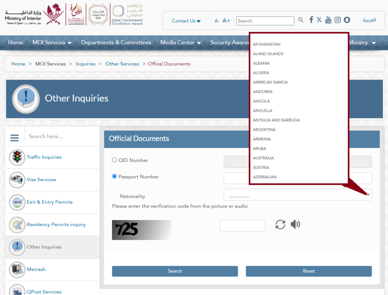Open the YouTube channel icon
The width and height of the screenshot is (388, 295).
point(328,20)
